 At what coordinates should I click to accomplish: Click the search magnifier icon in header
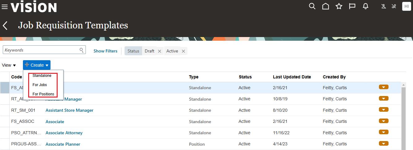click(x=312, y=6)
